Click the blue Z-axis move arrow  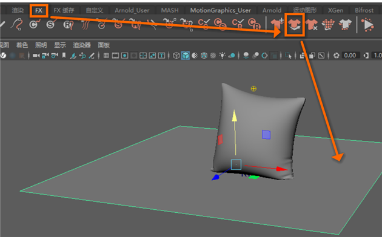click(216, 178)
